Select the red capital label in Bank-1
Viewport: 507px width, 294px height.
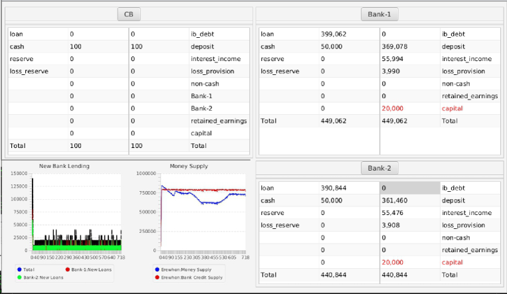pos(453,108)
